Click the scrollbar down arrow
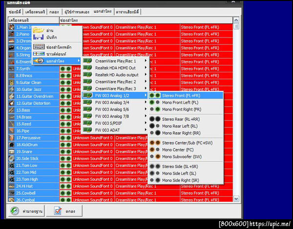293x229 pixels. 236,199
